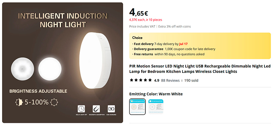The image size is (273, 125).
Task: Click Free returns within 90 days line
Action: tap(168, 54)
